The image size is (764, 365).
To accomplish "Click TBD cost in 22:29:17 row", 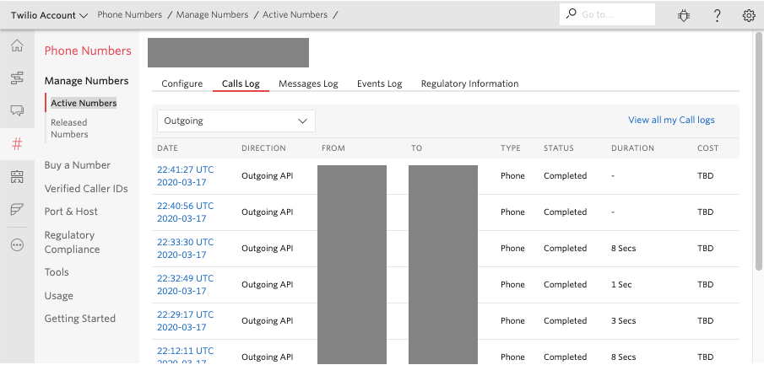I will click(x=706, y=320).
